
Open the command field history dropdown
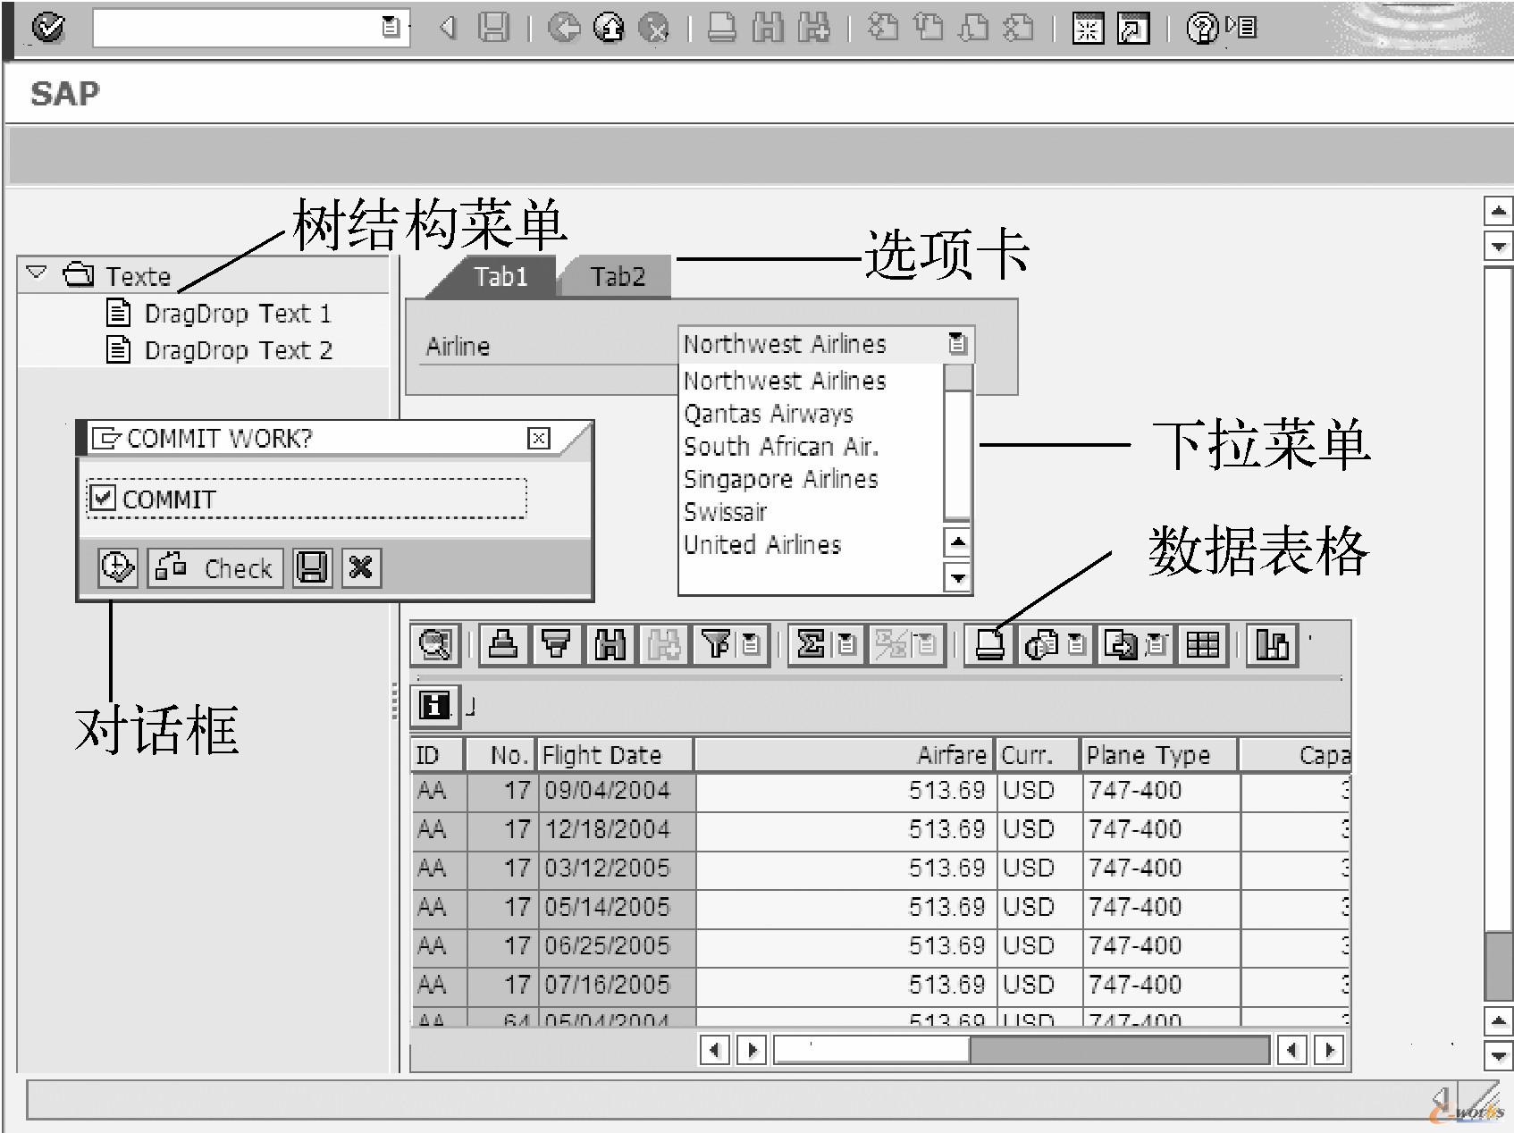coord(391,28)
